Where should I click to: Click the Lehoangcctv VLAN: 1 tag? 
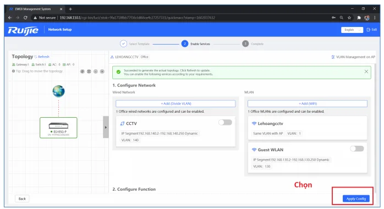point(294,134)
